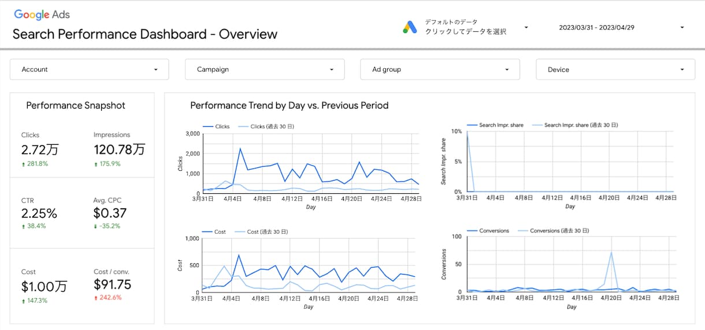Viewport: 705px width, 330px height.
Task: Open the Account filter dropdown
Action: tap(90, 69)
